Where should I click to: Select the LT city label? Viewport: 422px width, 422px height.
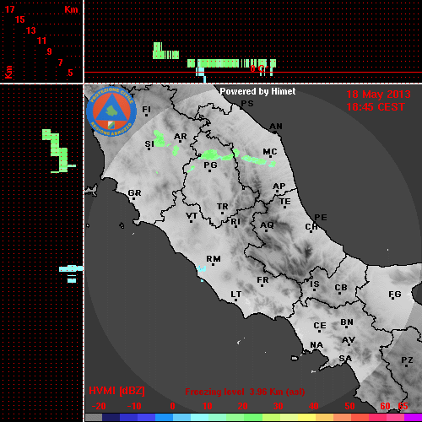coord(236,295)
